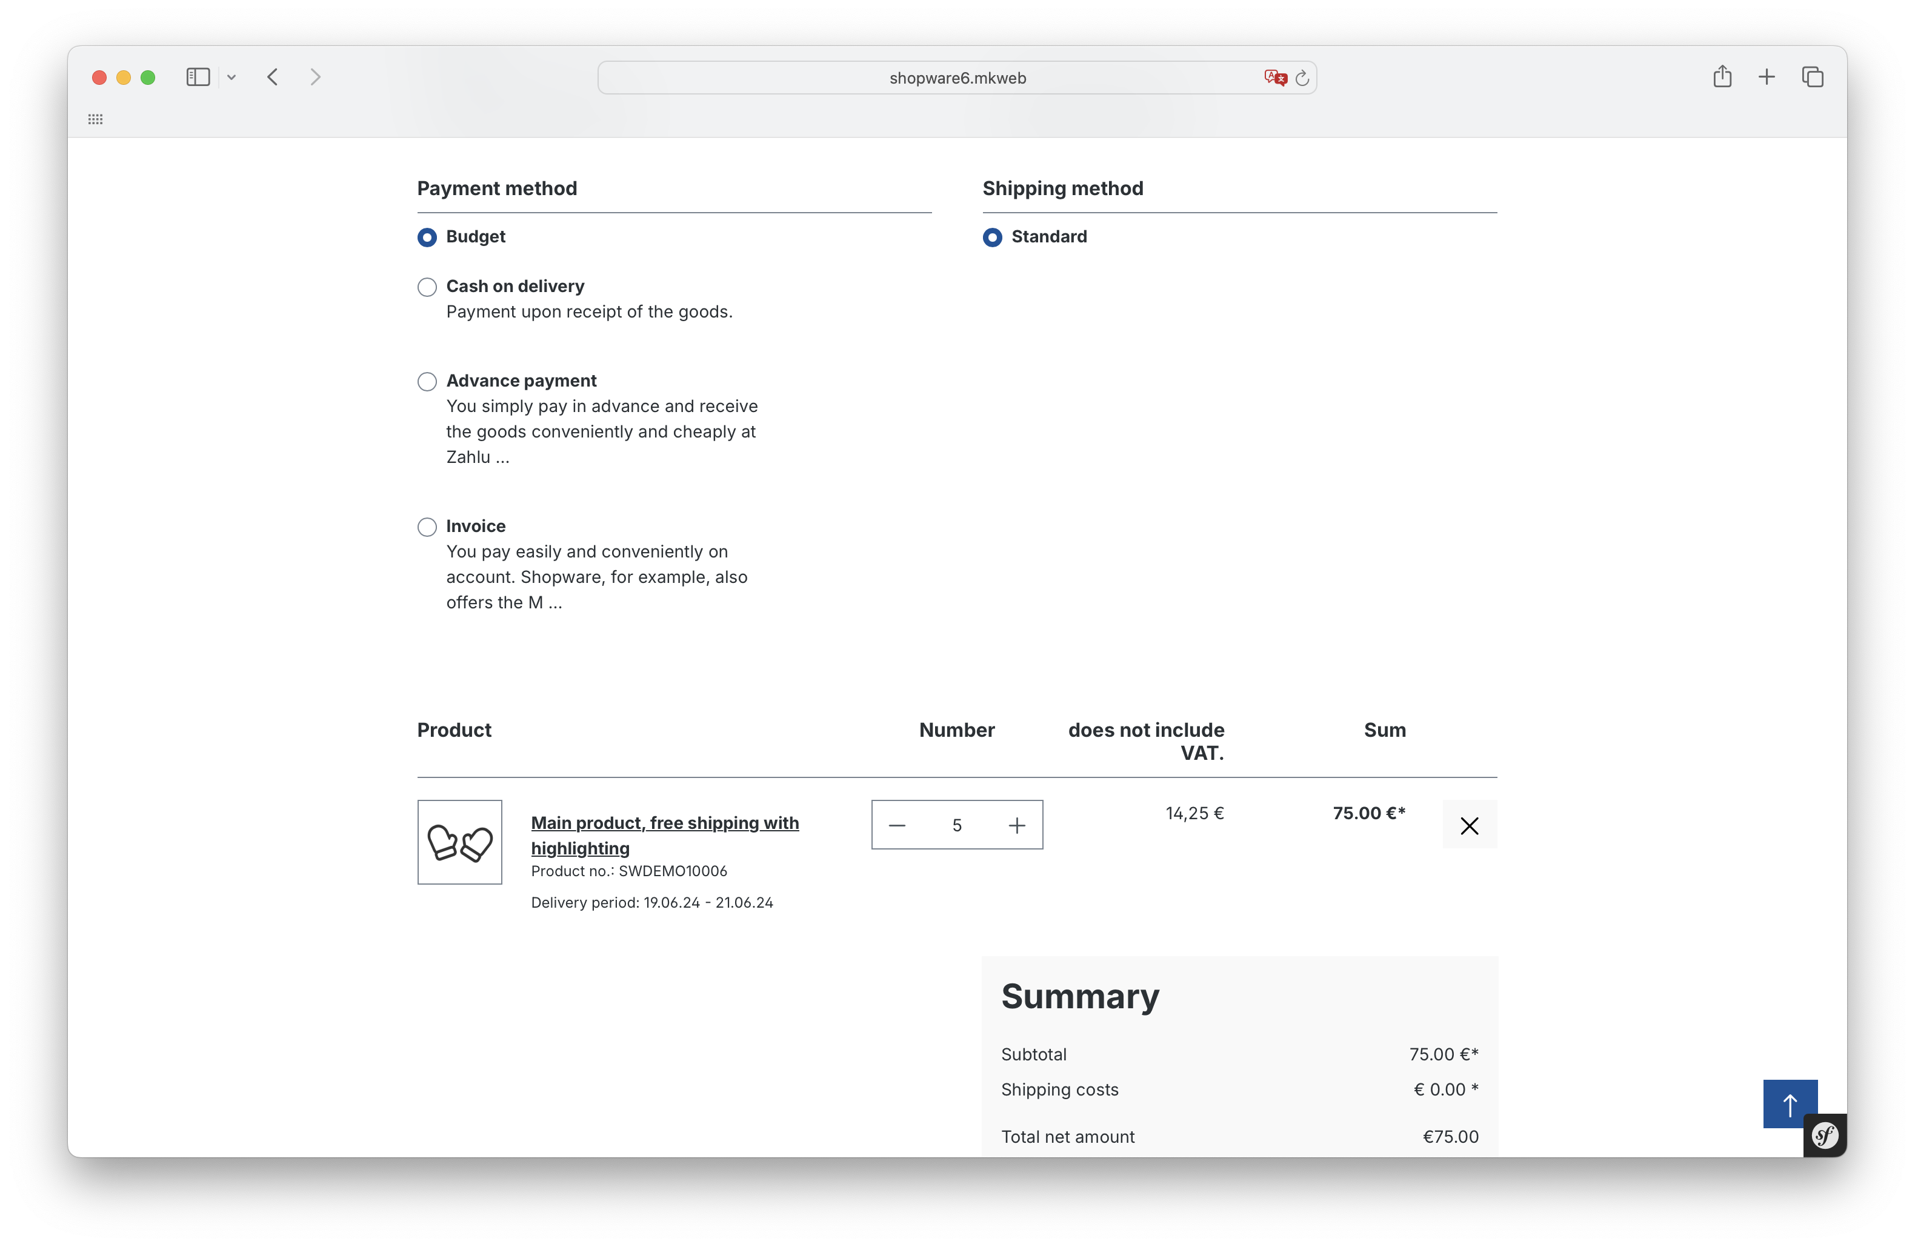1915x1247 pixels.
Task: Show the tab overview icon
Action: (1812, 77)
